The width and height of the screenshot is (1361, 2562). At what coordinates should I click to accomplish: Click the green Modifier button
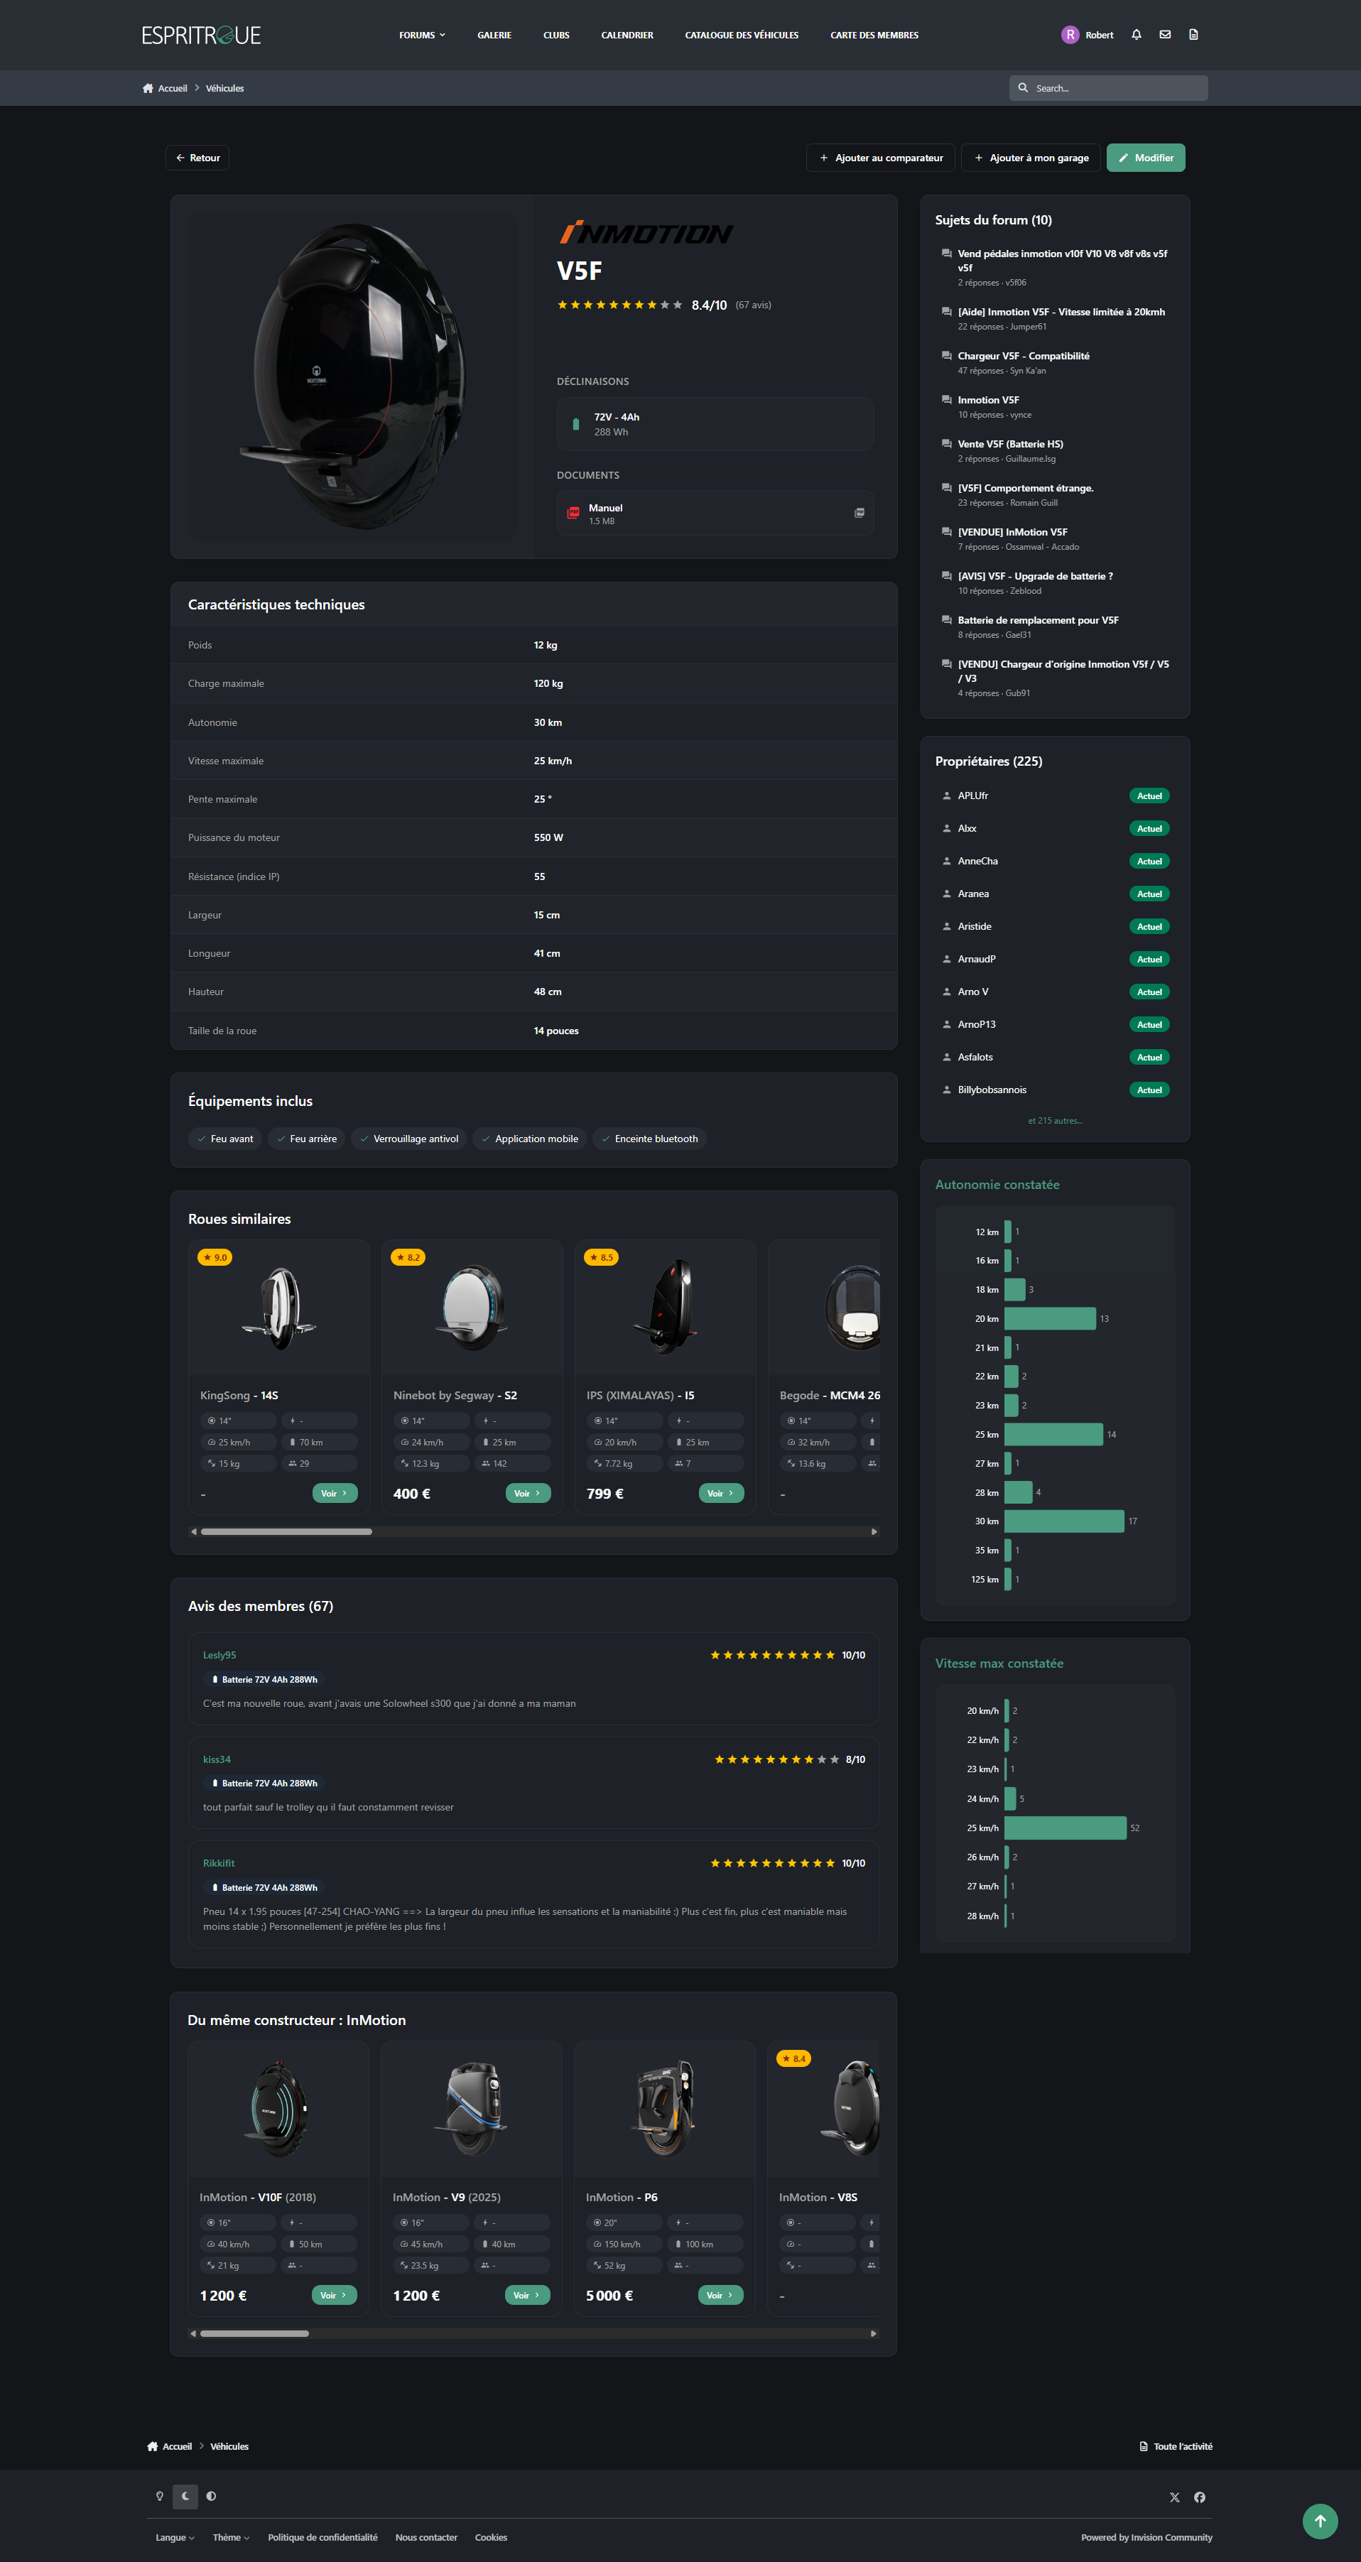pos(1145,158)
